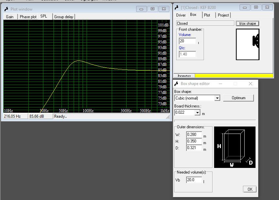Open the Driver tab
The width and height of the screenshot is (279, 200).
pos(181,15)
